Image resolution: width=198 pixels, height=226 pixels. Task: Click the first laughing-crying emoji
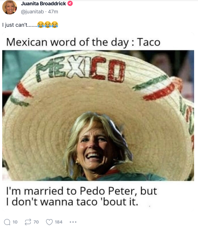click(41, 24)
